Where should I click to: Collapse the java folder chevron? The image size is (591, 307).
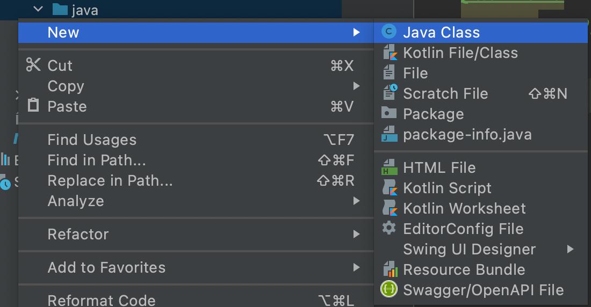coord(38,9)
